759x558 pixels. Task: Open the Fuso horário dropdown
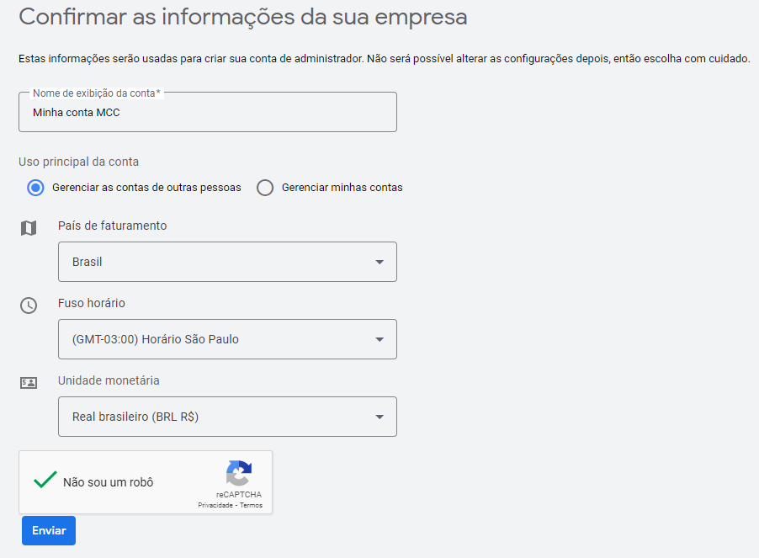[x=227, y=339]
